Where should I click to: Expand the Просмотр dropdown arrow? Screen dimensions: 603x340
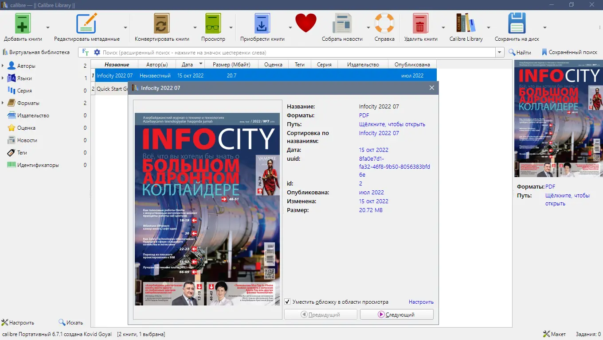tap(231, 27)
